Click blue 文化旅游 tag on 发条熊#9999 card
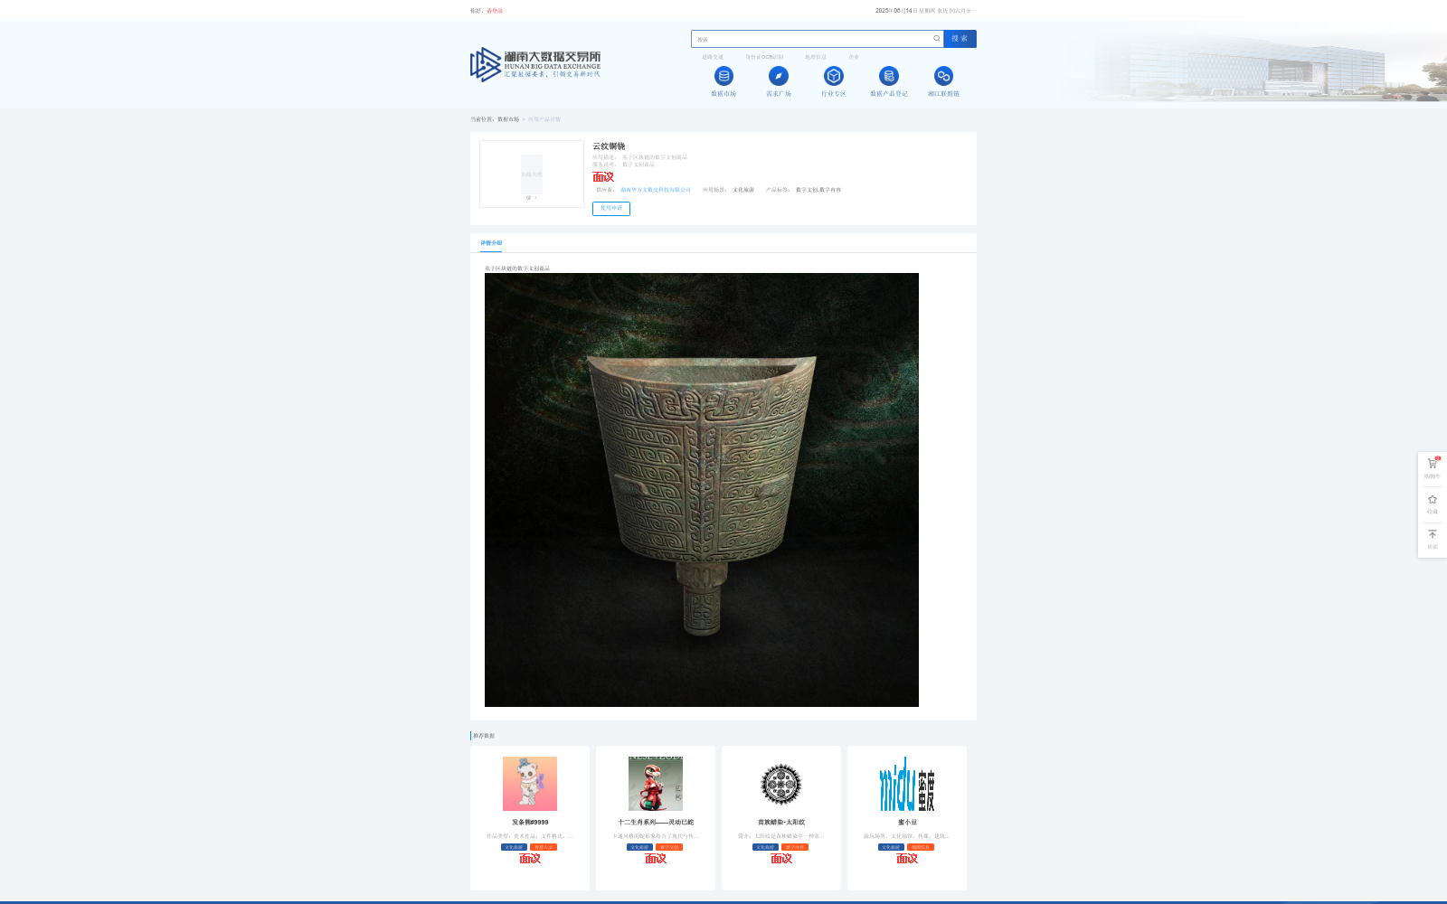 pos(515,847)
